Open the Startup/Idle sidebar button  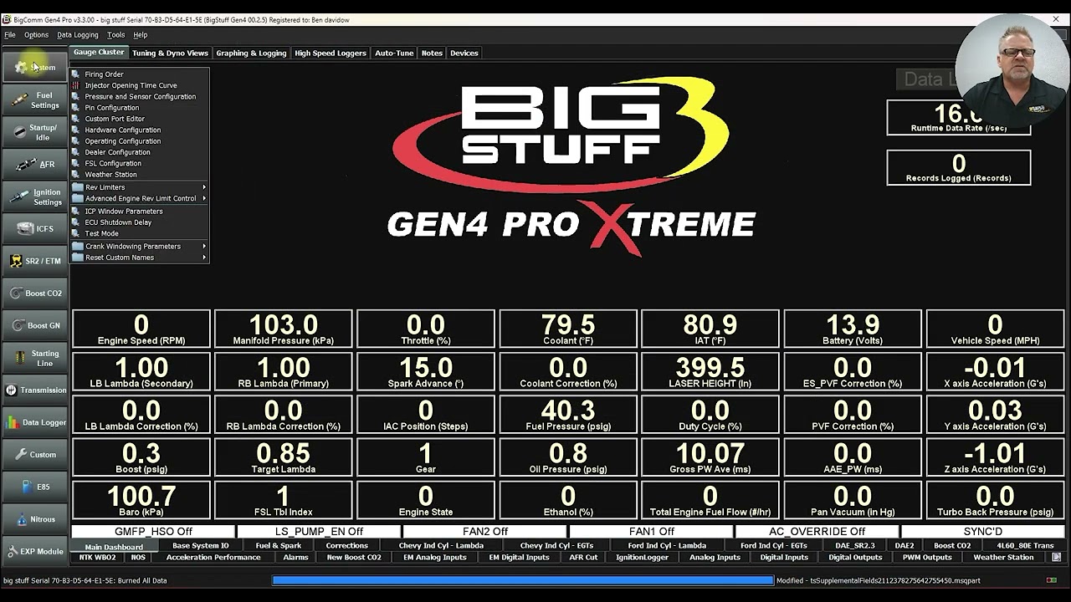point(34,132)
